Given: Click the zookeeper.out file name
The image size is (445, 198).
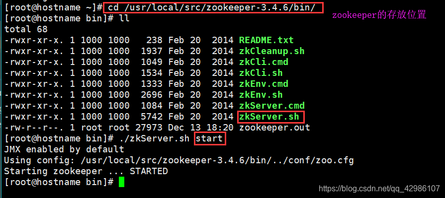Looking at the screenshot, I should point(274,128).
